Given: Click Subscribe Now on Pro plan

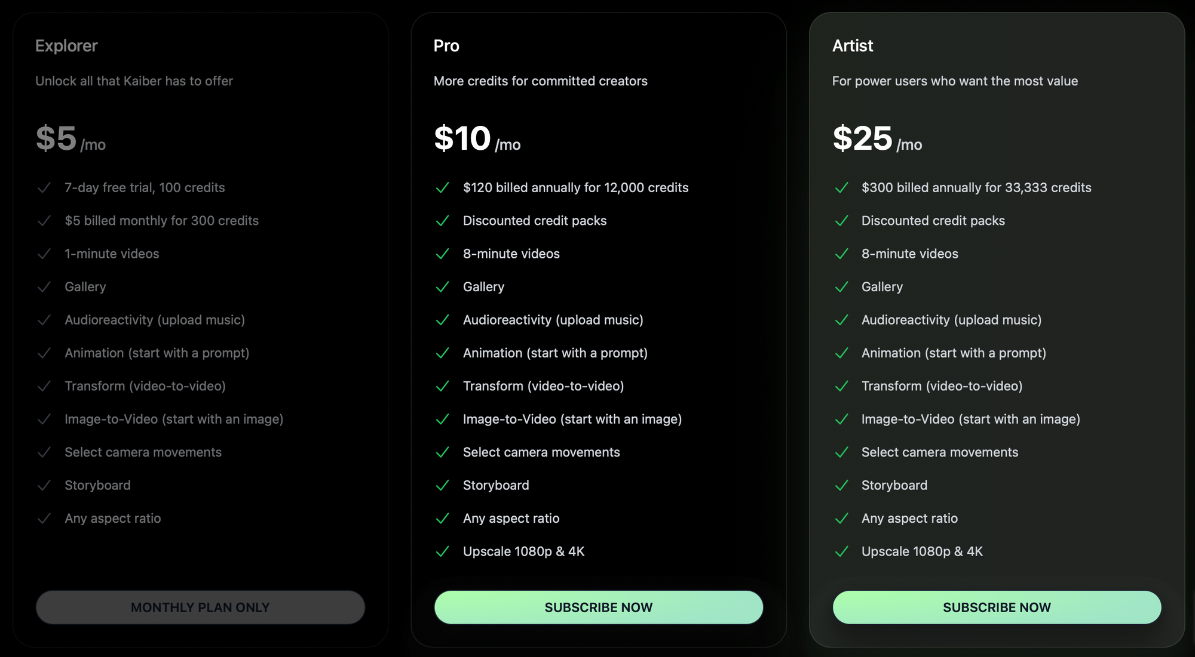Looking at the screenshot, I should pyautogui.click(x=598, y=607).
